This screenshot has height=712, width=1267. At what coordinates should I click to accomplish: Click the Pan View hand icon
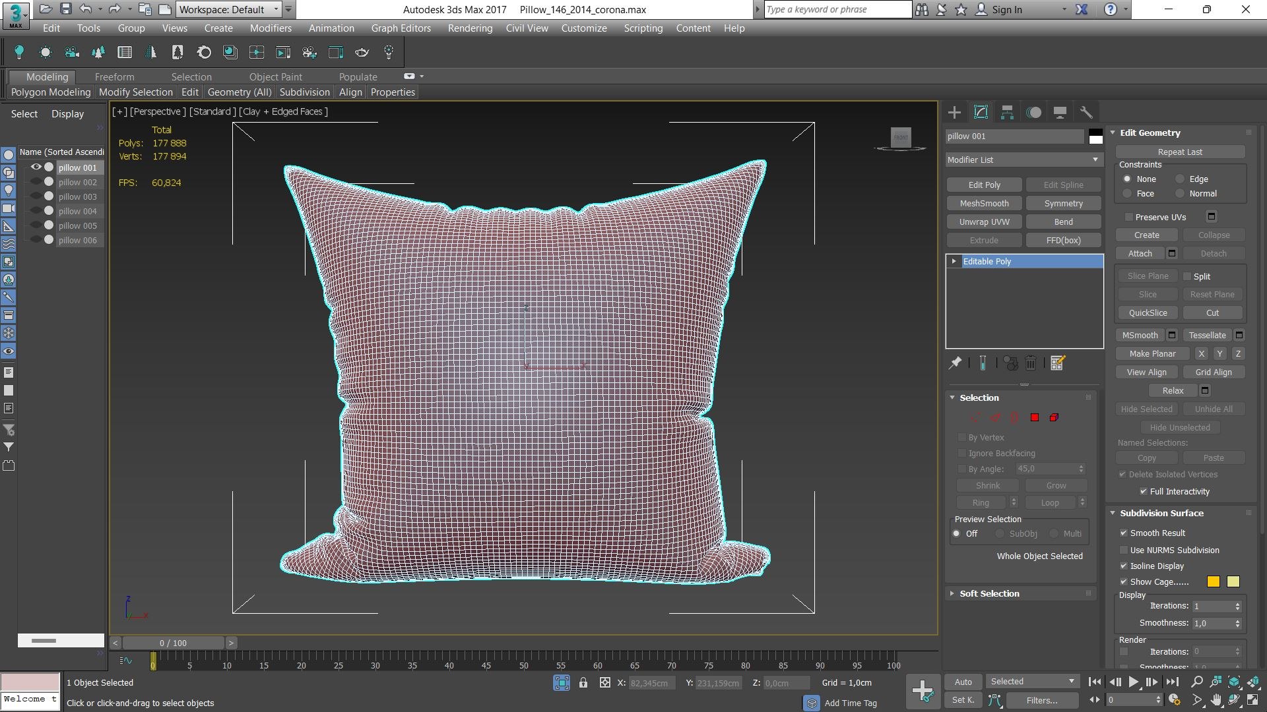(1216, 700)
